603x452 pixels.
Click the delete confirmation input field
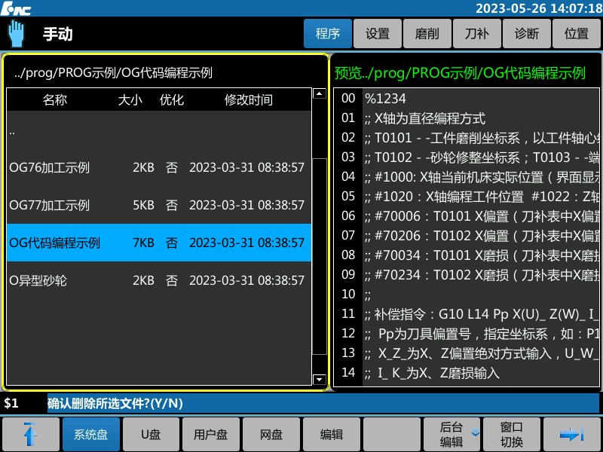click(x=323, y=403)
